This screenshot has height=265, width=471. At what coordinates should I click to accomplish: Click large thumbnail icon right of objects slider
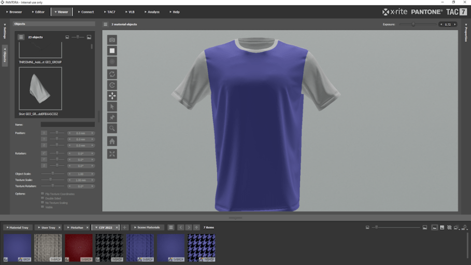(89, 37)
